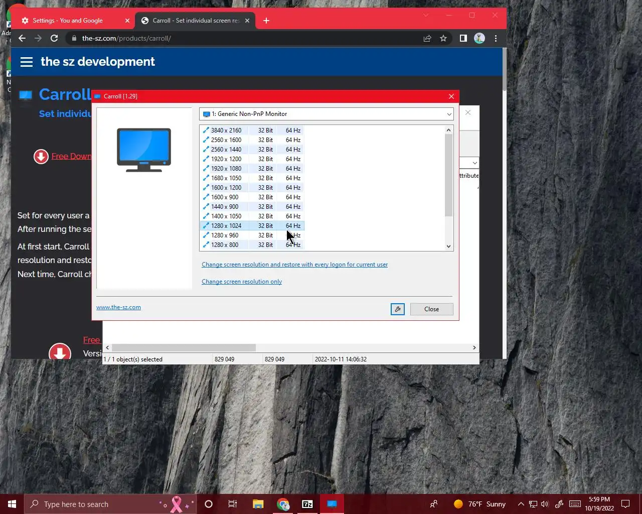
Task: Click the resolution list vertical scrollbar thumb
Action: pyautogui.click(x=448, y=175)
